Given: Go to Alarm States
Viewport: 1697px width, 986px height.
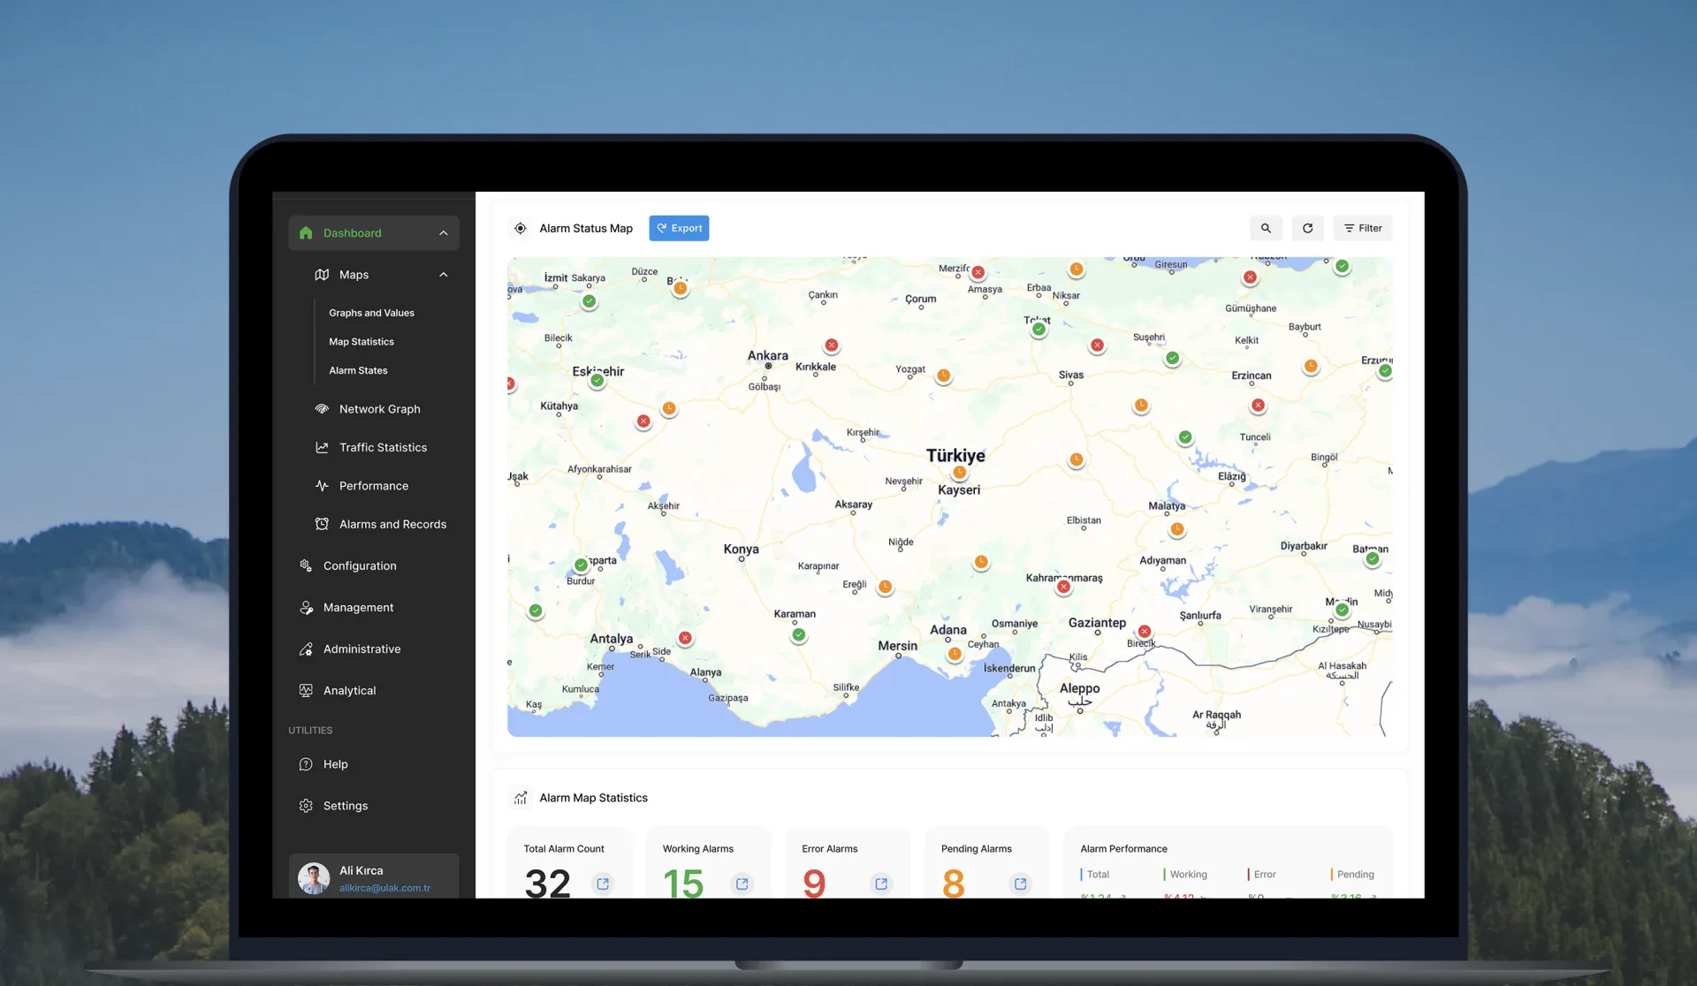Looking at the screenshot, I should 358,371.
